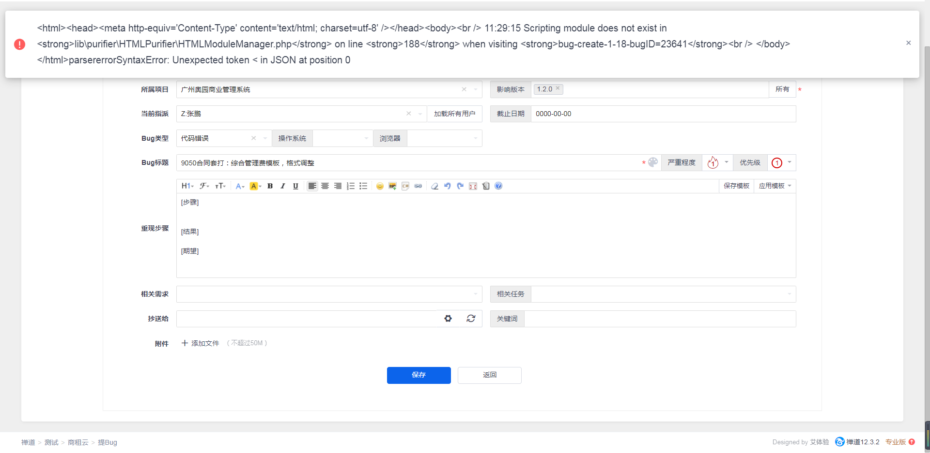The width and height of the screenshot is (930, 453).
Task: Insert a bulleted list
Action: click(x=363, y=186)
